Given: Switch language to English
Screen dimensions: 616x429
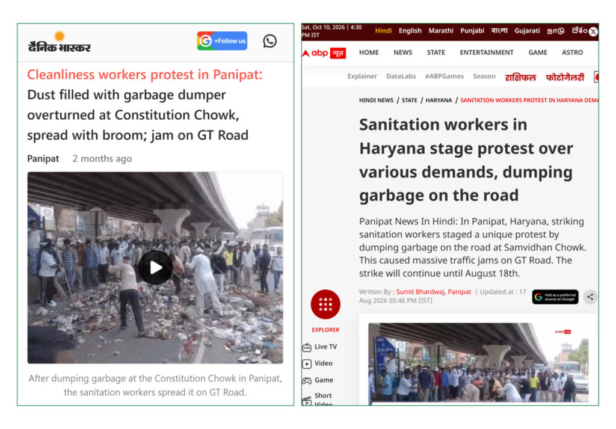Looking at the screenshot, I should click(410, 31).
